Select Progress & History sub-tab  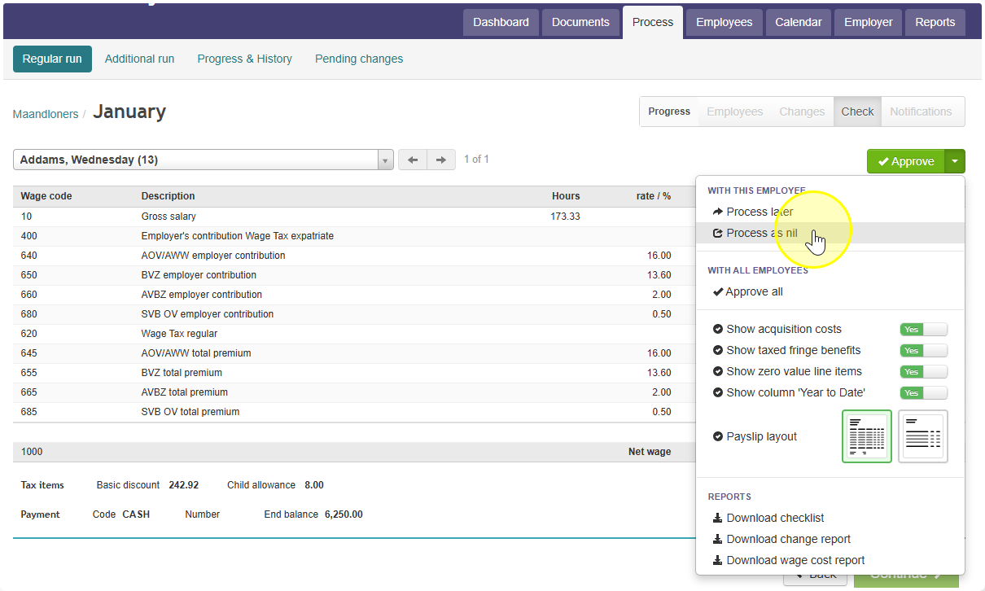(x=245, y=59)
